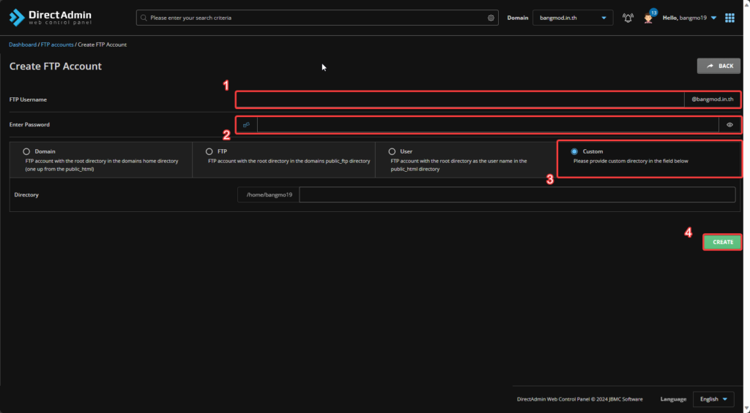This screenshot has height=413, width=750.
Task: Open the apps grid menu icon
Action: (x=729, y=18)
